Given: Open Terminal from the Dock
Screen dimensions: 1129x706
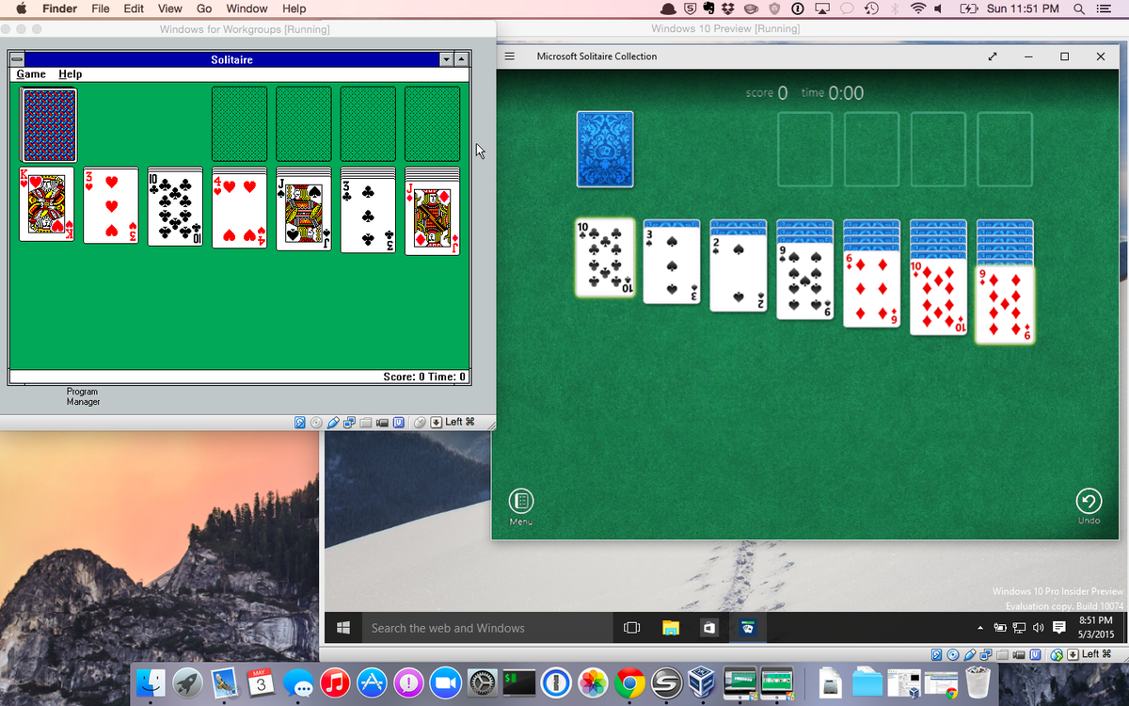Looking at the screenshot, I should pos(519,682).
